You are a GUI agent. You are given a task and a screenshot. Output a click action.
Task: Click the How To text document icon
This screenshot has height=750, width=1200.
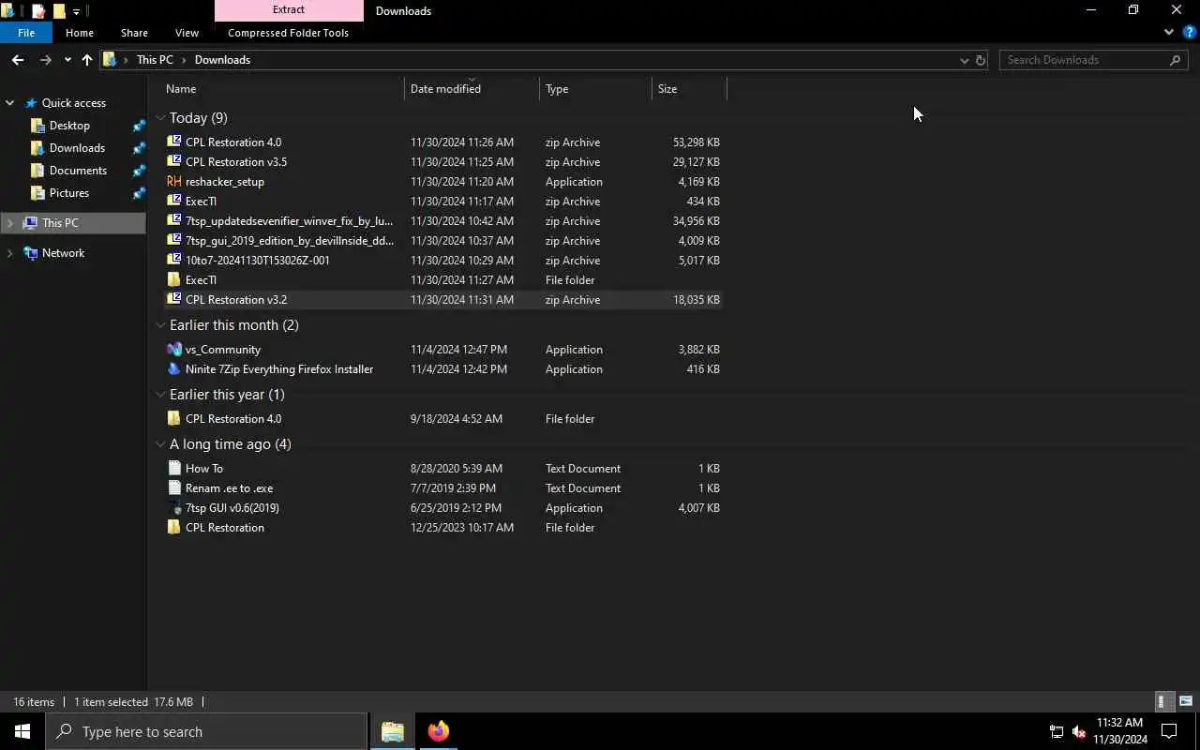point(173,468)
